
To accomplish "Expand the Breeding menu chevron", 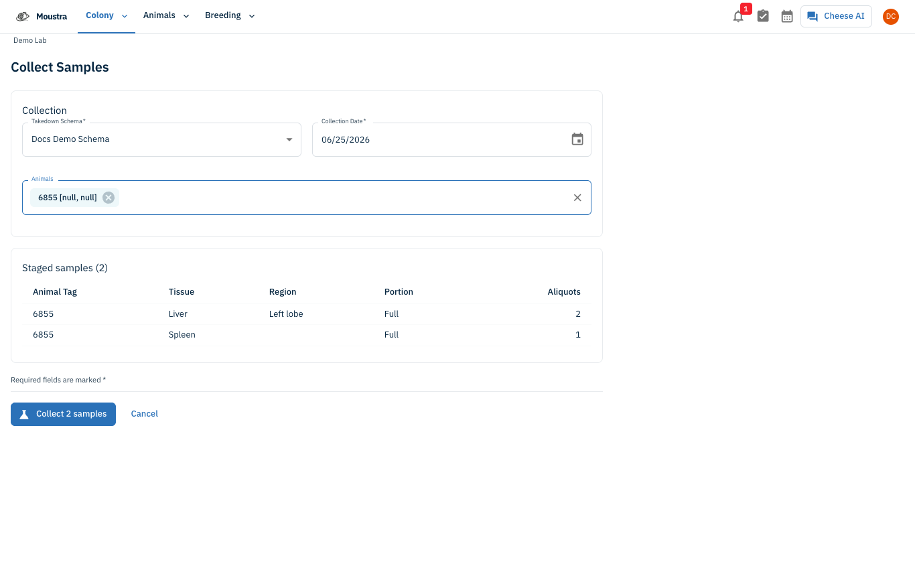I will pyautogui.click(x=252, y=16).
